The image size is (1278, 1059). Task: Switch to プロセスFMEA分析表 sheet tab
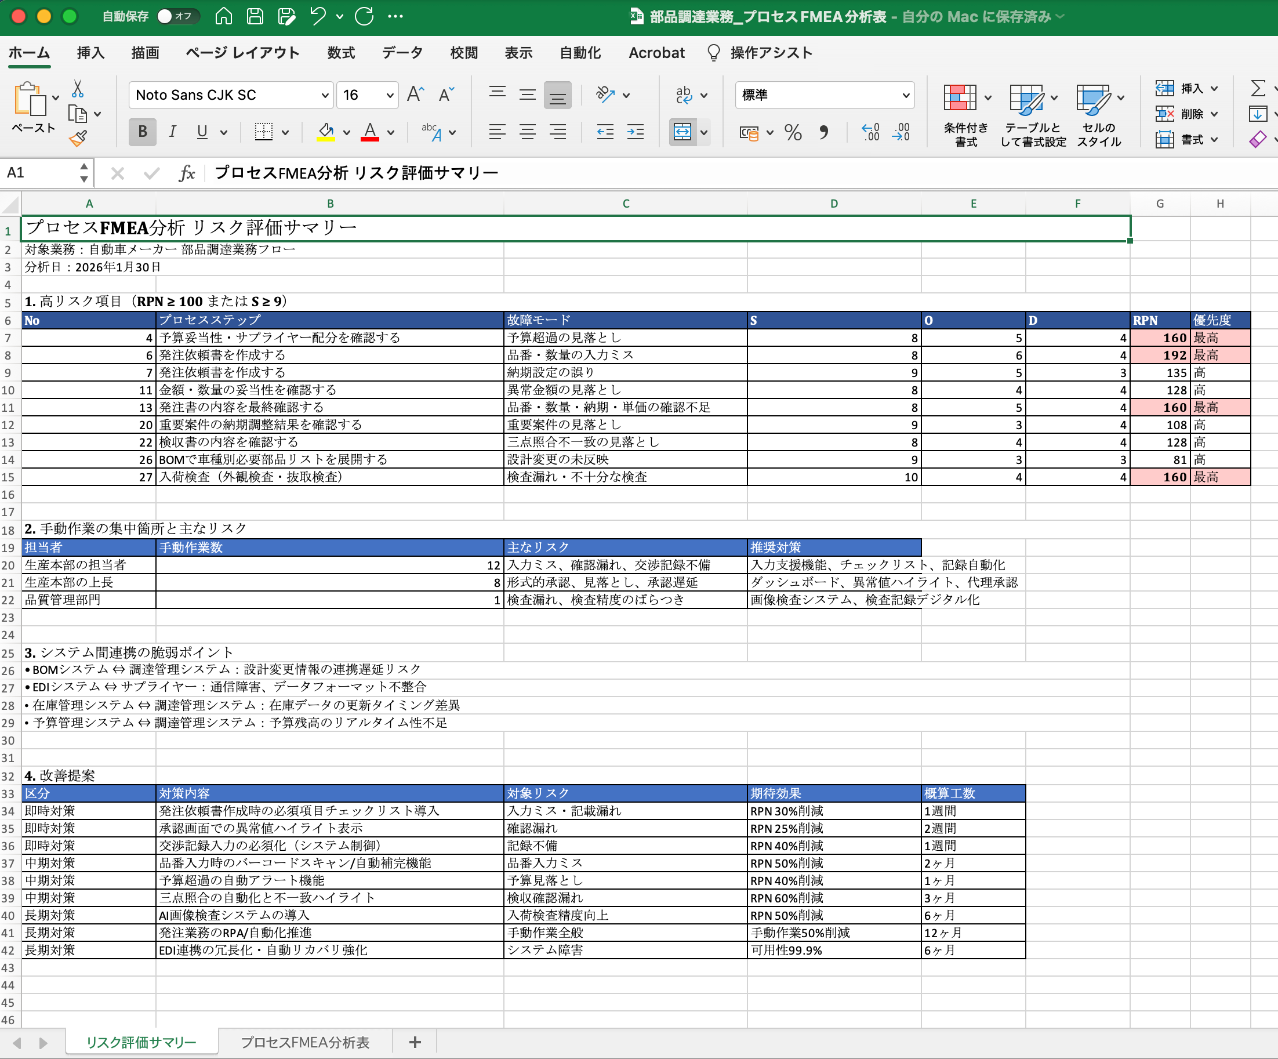[305, 1042]
